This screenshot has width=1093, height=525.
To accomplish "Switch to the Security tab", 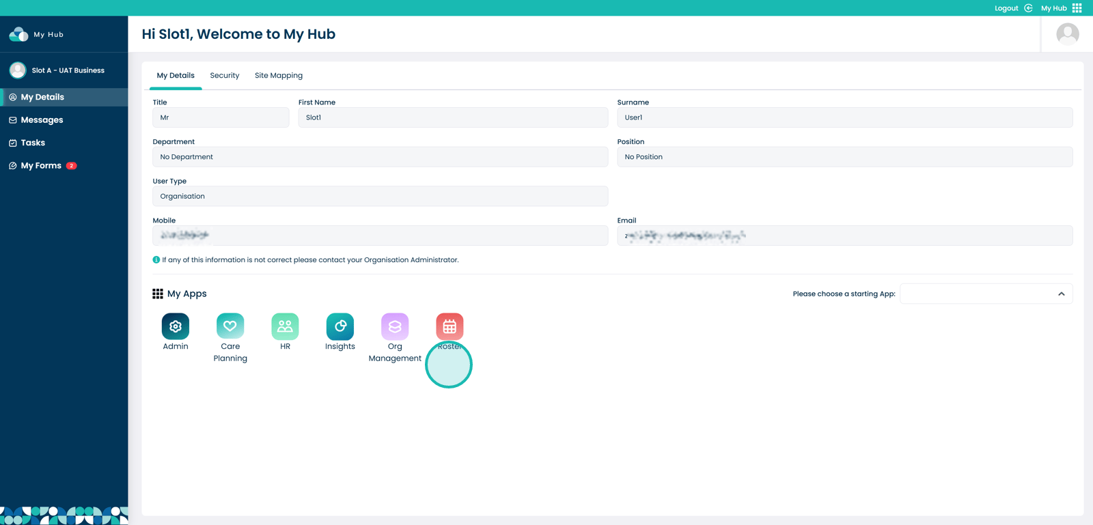I will pos(225,75).
